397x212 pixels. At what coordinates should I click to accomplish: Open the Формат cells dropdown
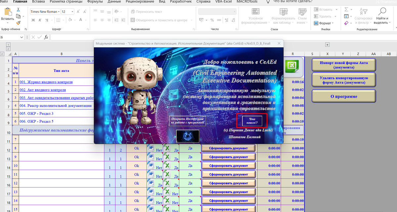pyautogui.click(x=324, y=23)
